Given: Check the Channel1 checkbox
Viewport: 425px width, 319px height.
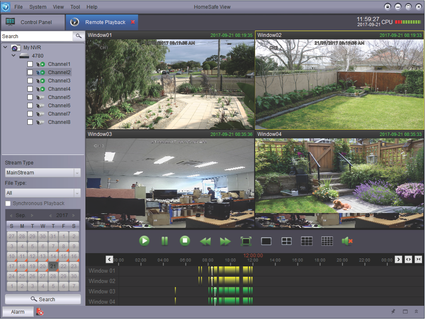Looking at the screenshot, I should point(30,64).
